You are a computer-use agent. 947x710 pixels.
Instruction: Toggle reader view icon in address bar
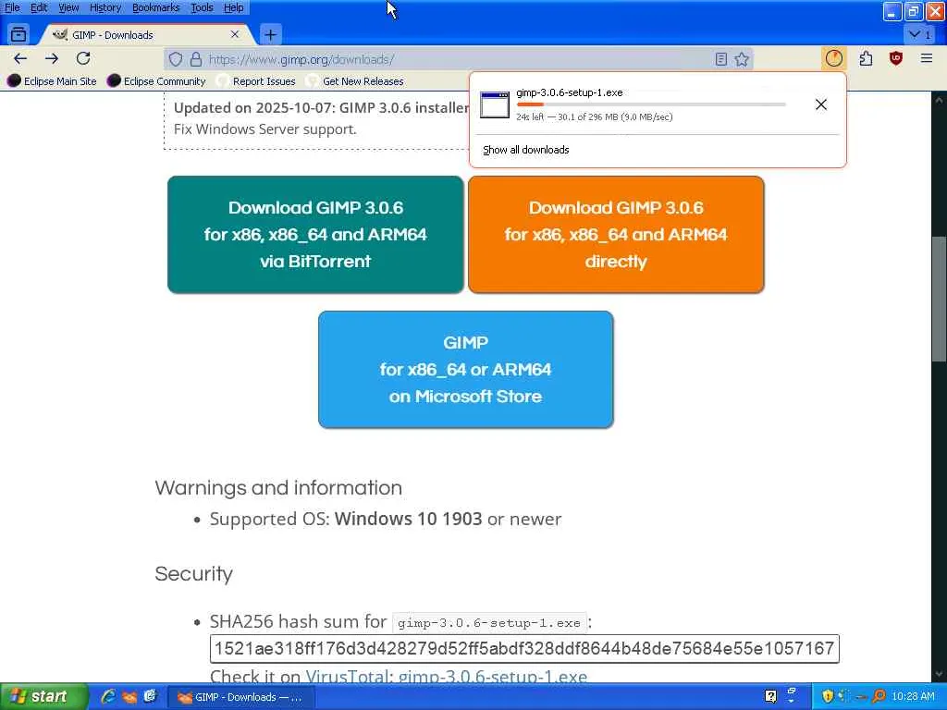coord(720,59)
